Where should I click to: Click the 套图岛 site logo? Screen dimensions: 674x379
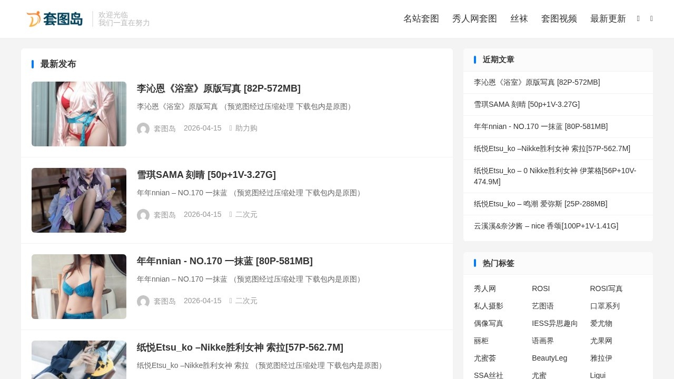(x=55, y=19)
